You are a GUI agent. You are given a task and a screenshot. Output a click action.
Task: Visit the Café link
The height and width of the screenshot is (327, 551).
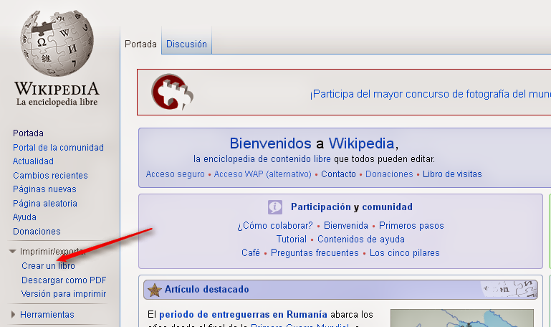(x=251, y=253)
